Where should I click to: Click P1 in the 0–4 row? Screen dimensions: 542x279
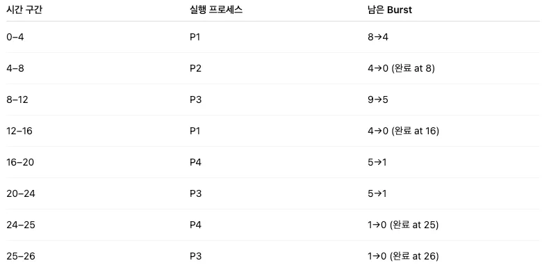coord(195,37)
